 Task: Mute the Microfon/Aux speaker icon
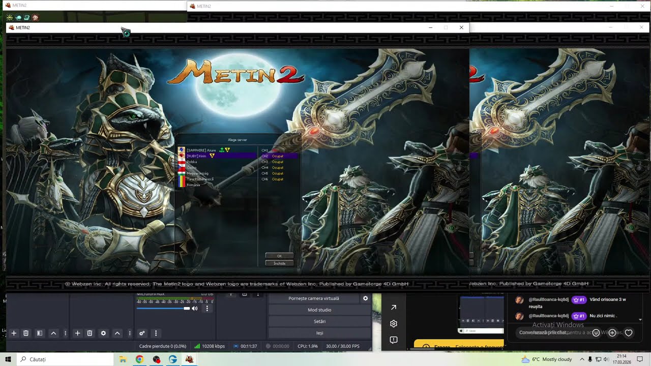[x=194, y=309]
